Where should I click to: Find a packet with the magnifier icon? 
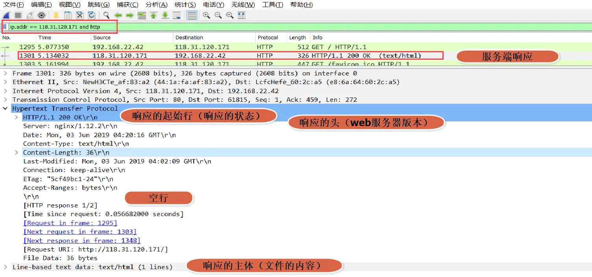(106, 15)
